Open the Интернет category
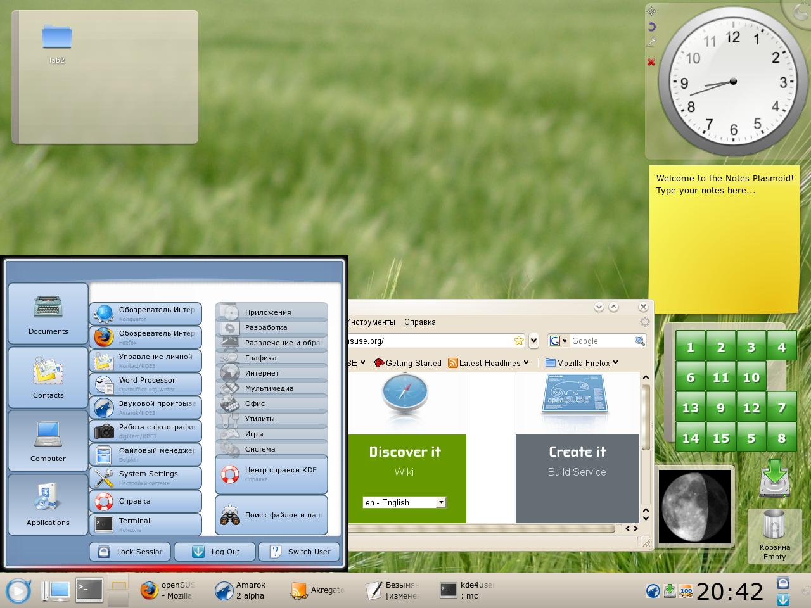The width and height of the screenshot is (811, 608). (x=271, y=373)
